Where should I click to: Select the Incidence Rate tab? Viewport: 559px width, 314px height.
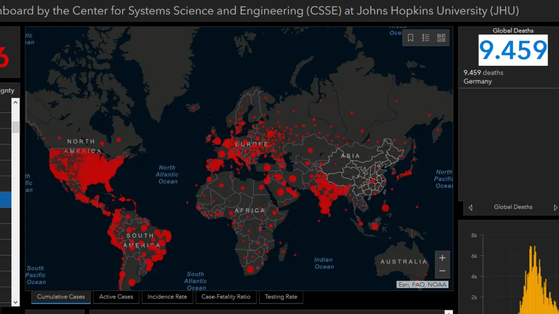pos(167,297)
